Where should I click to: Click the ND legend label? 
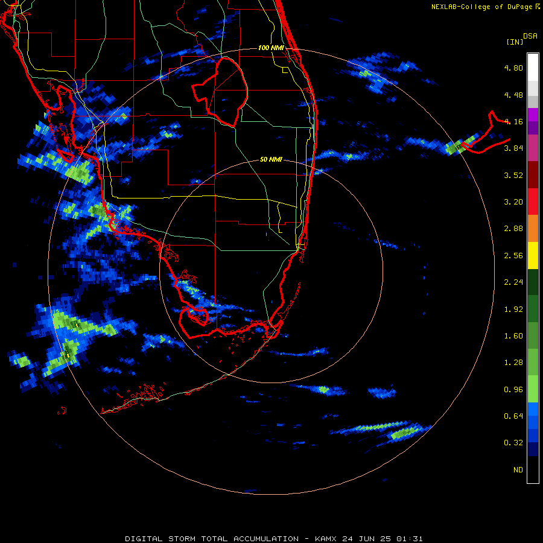click(x=518, y=470)
